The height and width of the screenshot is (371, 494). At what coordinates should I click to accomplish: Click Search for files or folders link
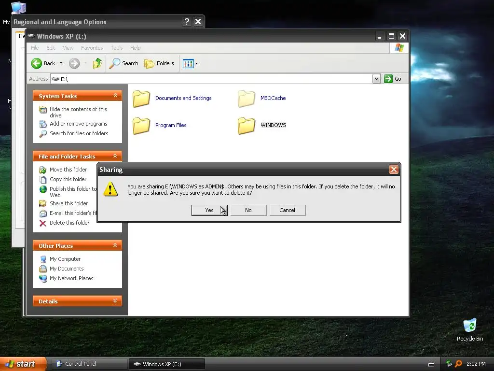tap(79, 133)
